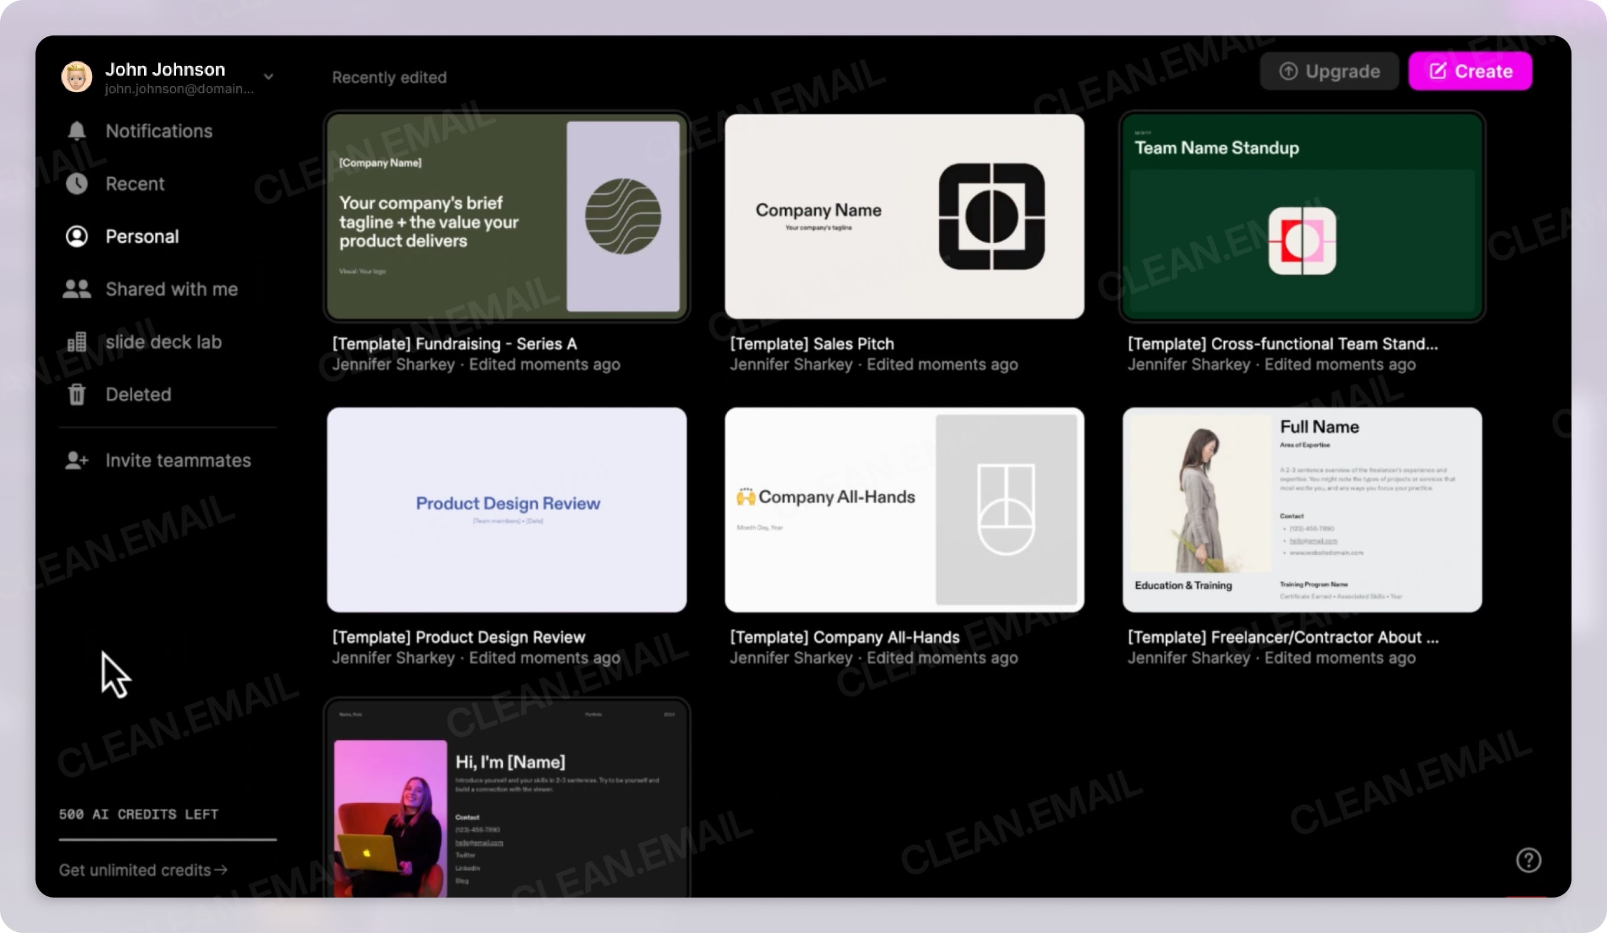Image resolution: width=1607 pixels, height=933 pixels.
Task: Click the Invite teammates add-person icon
Action: click(x=77, y=460)
